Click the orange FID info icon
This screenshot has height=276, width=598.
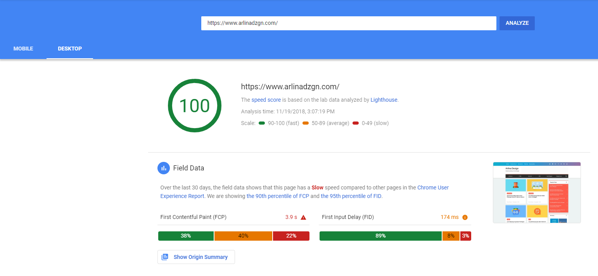[465, 217]
